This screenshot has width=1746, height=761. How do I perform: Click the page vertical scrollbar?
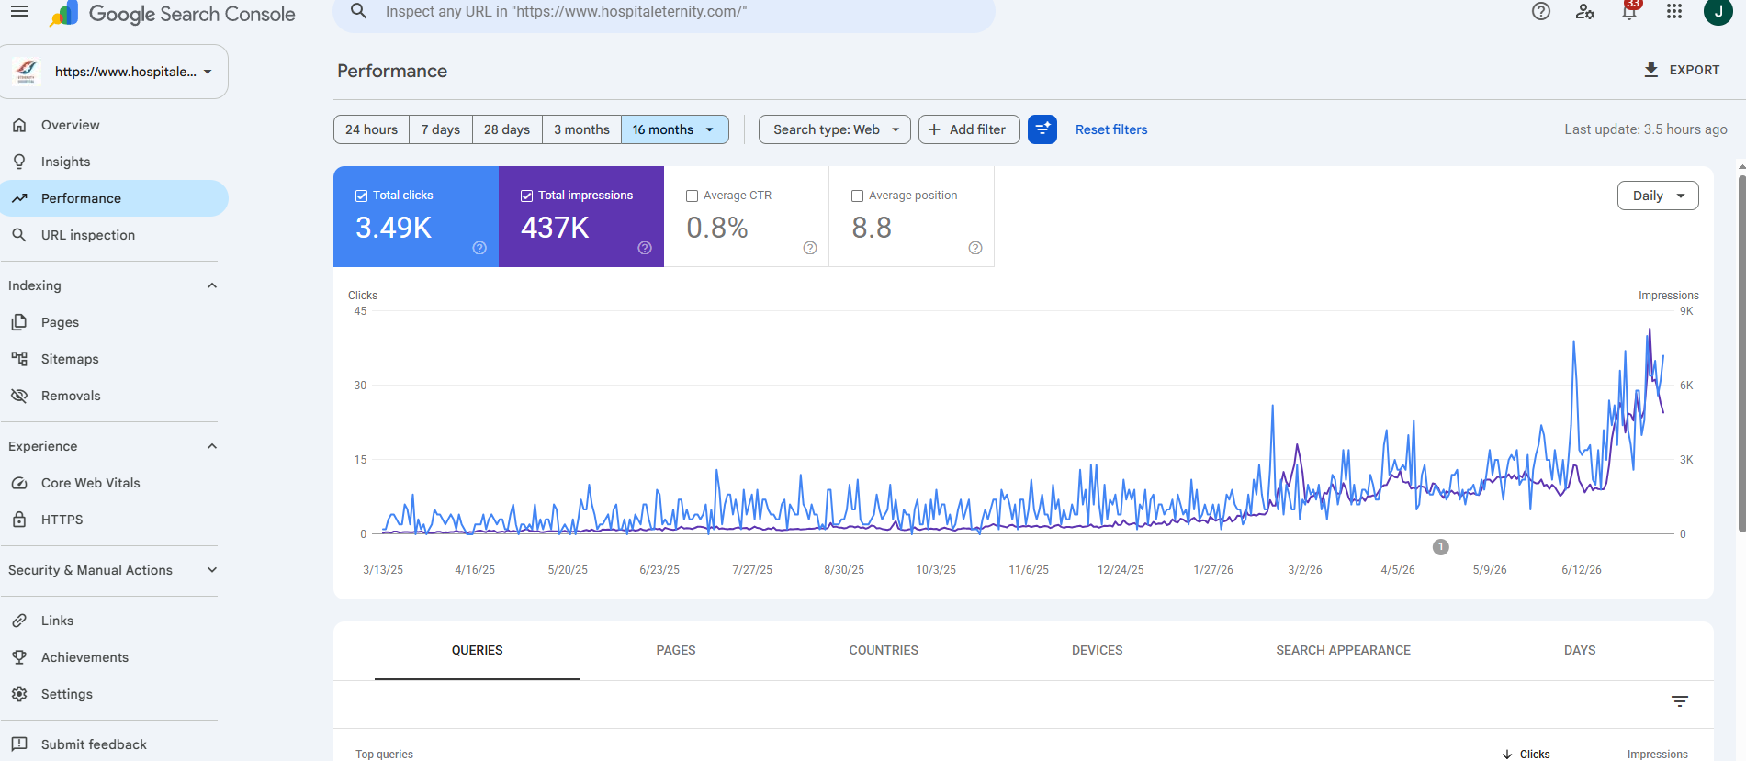(1741, 353)
